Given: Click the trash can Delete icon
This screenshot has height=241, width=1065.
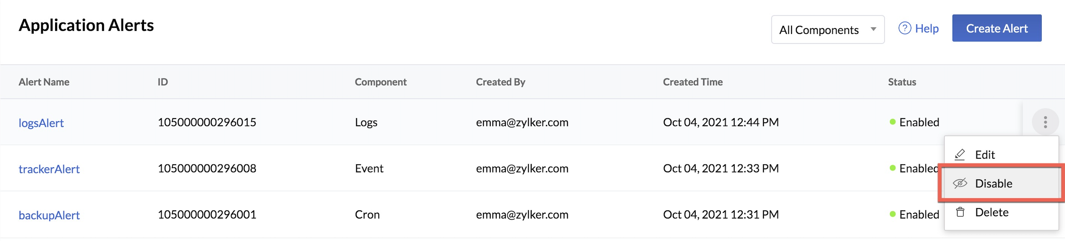Looking at the screenshot, I should pos(960,212).
